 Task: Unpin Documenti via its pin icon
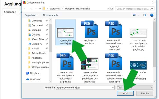[47, 25]
